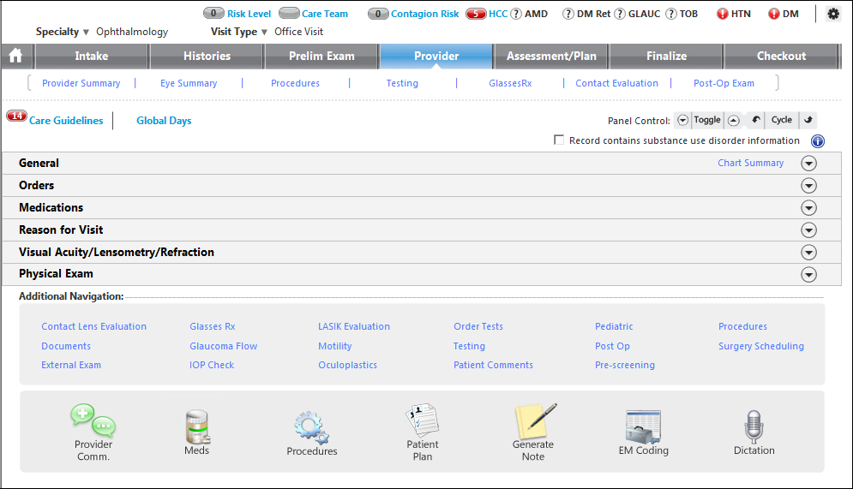This screenshot has width=853, height=489.
Task: Expand the Medications panel
Action: pos(808,207)
